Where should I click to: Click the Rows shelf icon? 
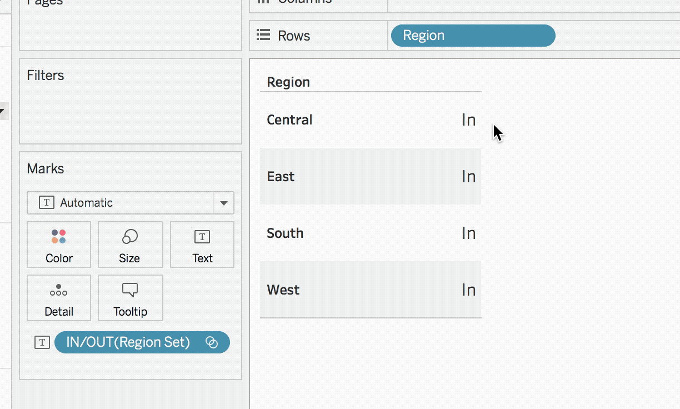click(x=263, y=36)
